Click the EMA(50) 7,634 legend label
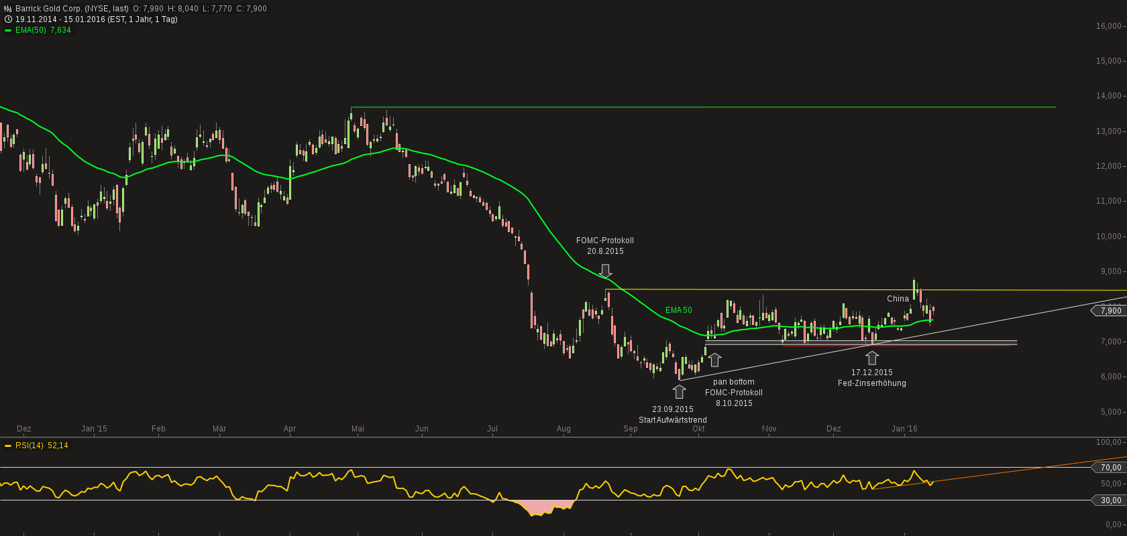 click(43, 30)
